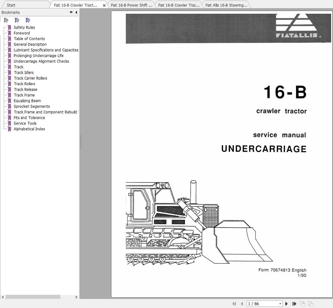Open the page number dropdown
This screenshot has height=308, width=333.
coord(280,304)
